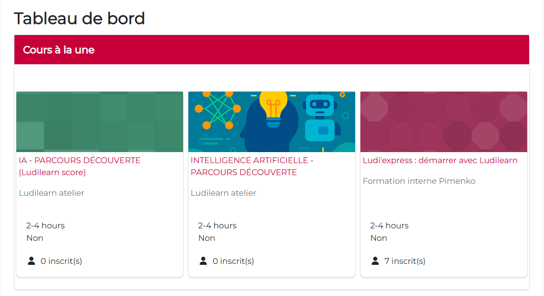Click Formation interne Pimenko category text
This screenshot has width=544, height=296.
point(419,181)
